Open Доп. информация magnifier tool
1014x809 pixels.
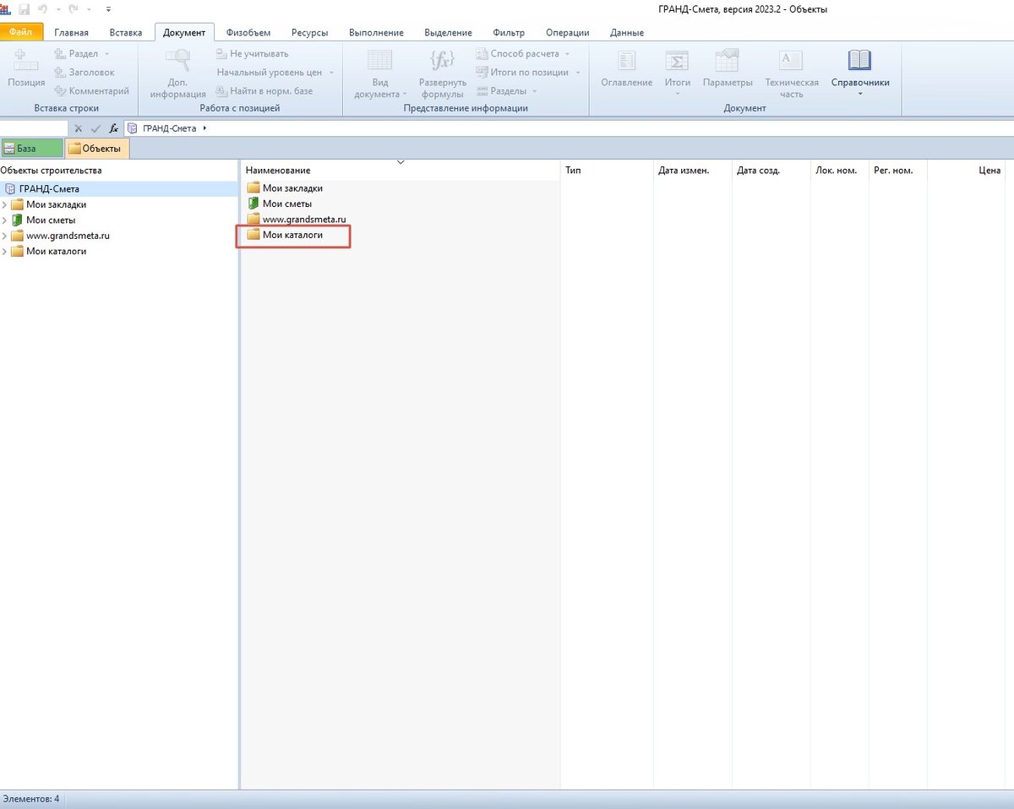click(x=177, y=73)
